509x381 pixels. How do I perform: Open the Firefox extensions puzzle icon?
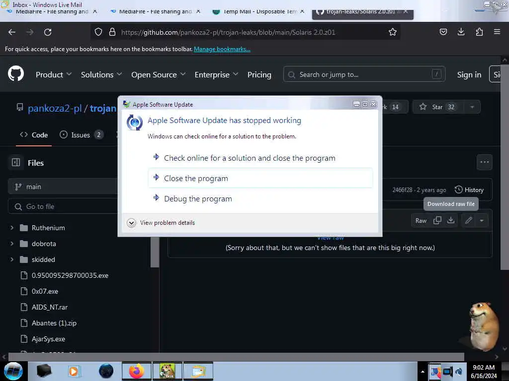(x=479, y=32)
